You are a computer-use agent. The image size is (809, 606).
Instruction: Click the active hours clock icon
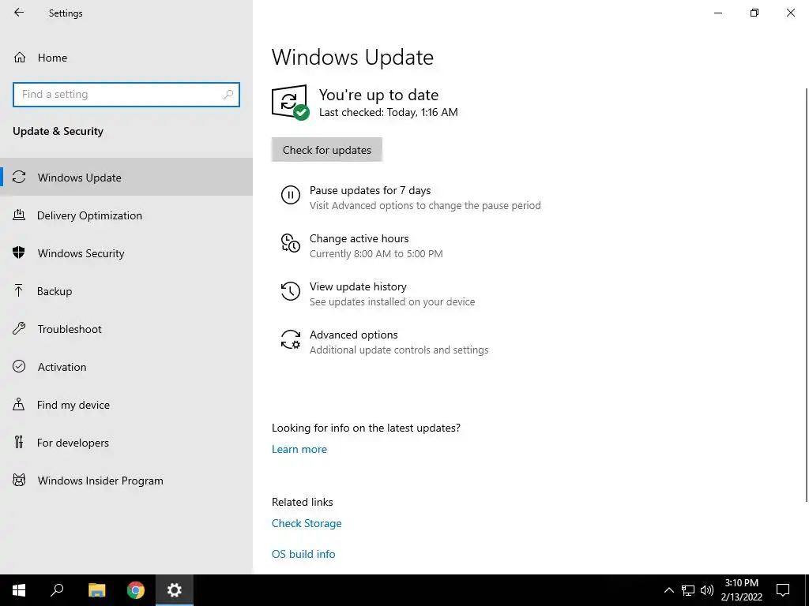291,243
